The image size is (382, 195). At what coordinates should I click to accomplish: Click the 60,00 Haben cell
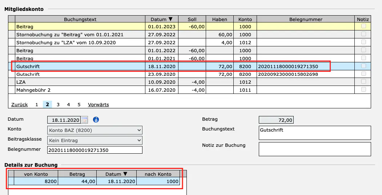[x=220, y=34]
